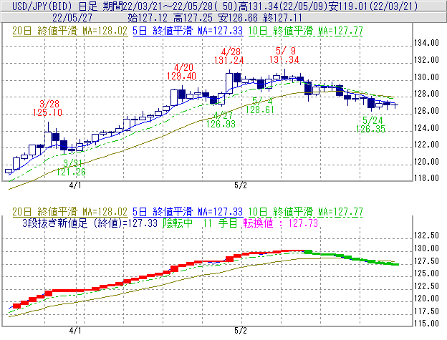Click the 高127.25 high price value
Screen dimensions: 447x340
pos(193,18)
